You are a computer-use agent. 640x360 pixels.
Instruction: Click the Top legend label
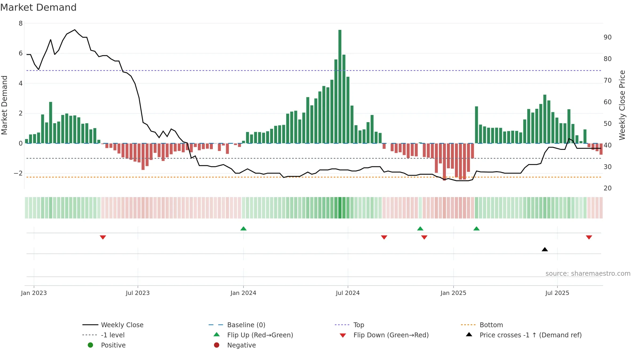pos(359,325)
